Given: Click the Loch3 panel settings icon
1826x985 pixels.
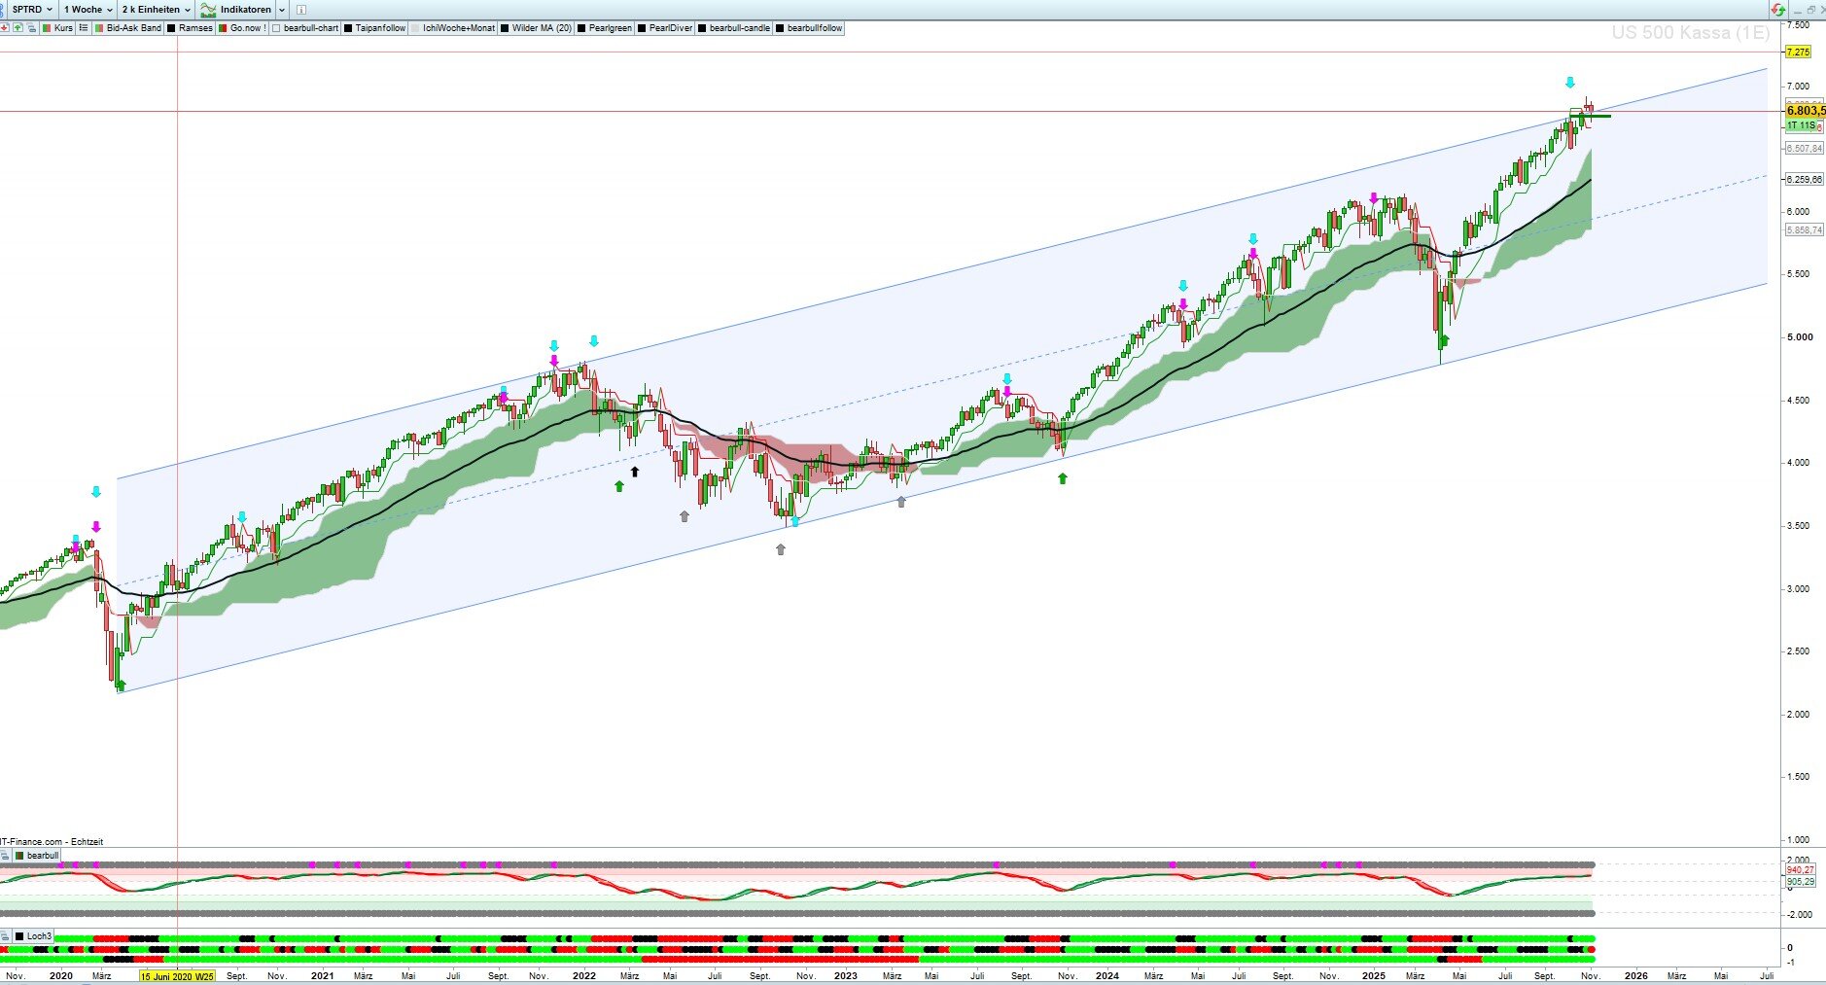Looking at the screenshot, I should [x=5, y=936].
